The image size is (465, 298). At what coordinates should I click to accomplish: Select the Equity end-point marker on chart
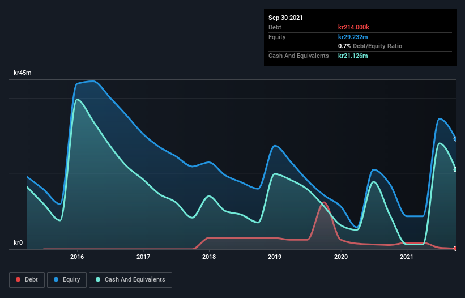point(455,139)
